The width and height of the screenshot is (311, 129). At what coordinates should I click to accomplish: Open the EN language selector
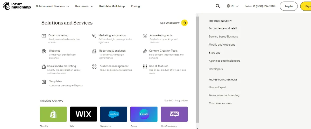point(232,6)
